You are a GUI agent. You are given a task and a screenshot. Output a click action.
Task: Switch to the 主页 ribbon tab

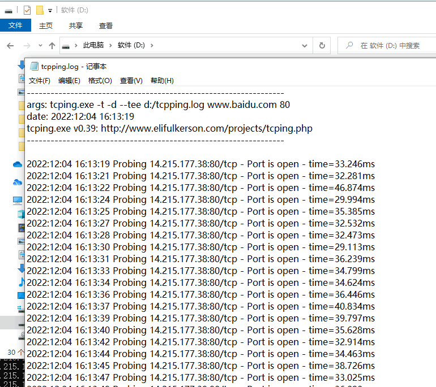tap(46, 26)
